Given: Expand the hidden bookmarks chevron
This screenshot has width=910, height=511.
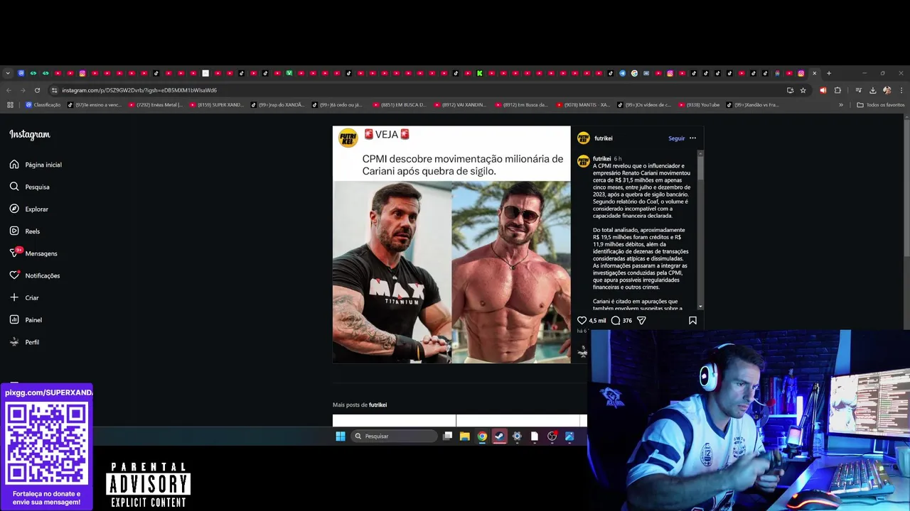Looking at the screenshot, I should pyautogui.click(x=841, y=105).
